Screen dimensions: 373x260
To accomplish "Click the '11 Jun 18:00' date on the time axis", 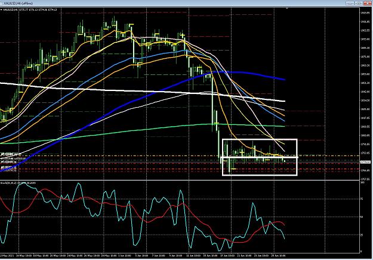I will [193, 256].
